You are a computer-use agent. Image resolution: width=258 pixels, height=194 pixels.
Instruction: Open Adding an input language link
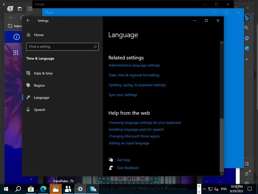129,143
